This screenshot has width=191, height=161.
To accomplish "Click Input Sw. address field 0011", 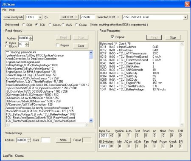I will (x=104, y=136).
